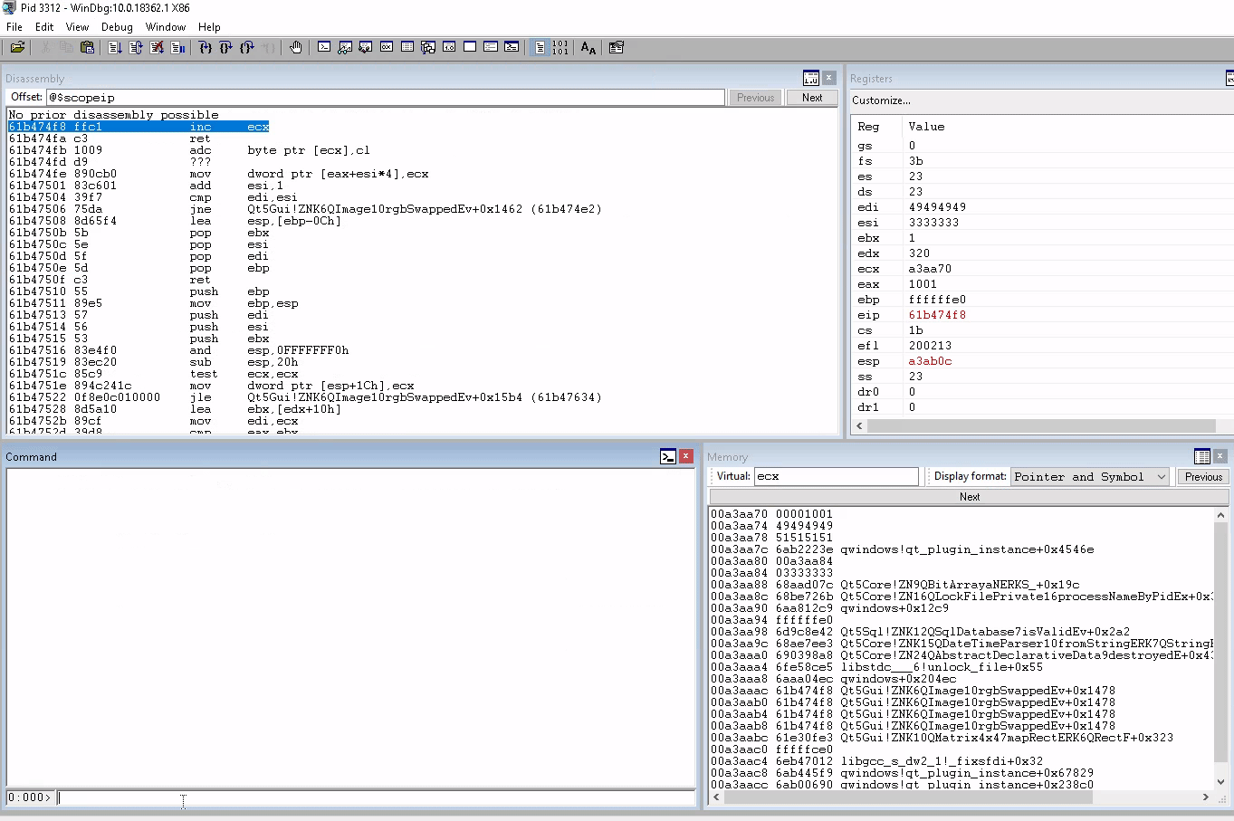This screenshot has height=821, width=1234.
Task: Open the Font settings icon
Action: (588, 46)
